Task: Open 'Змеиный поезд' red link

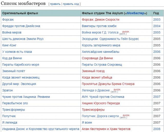Action: point(93,71)
